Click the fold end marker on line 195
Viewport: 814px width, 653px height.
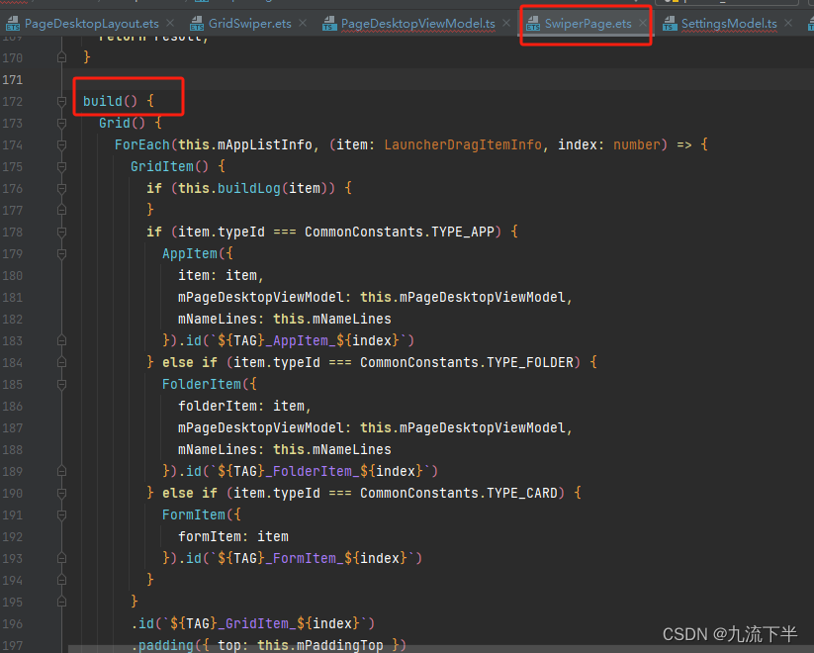[x=61, y=603]
